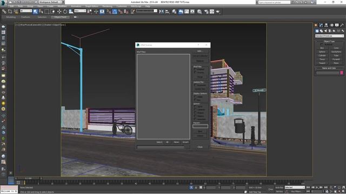
Task: Toggle Automatic update checkbox
Action: coord(195,85)
